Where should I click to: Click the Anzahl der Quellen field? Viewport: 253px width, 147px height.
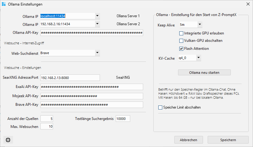click(x=47, y=119)
